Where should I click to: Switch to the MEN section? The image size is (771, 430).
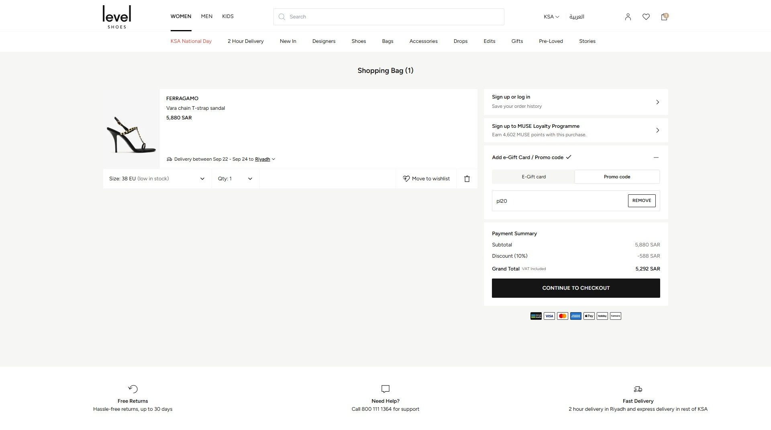[207, 16]
